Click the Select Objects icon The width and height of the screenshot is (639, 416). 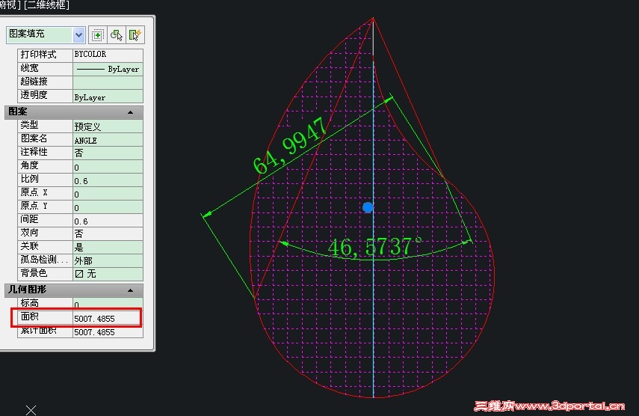coord(116,35)
